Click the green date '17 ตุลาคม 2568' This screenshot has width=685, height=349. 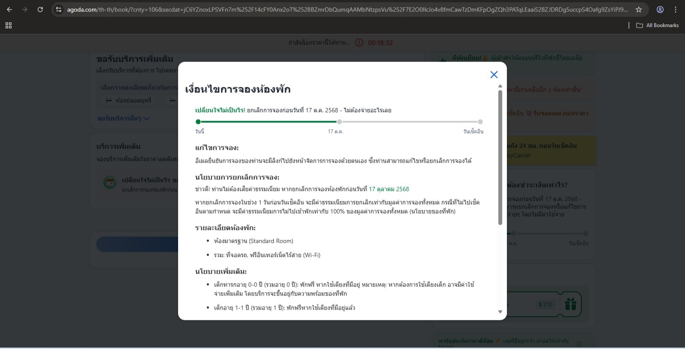coord(389,189)
